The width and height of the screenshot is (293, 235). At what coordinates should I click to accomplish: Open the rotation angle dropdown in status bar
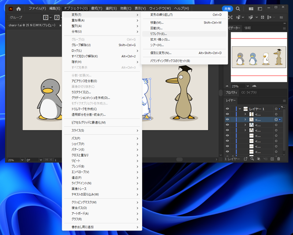coord(41,160)
